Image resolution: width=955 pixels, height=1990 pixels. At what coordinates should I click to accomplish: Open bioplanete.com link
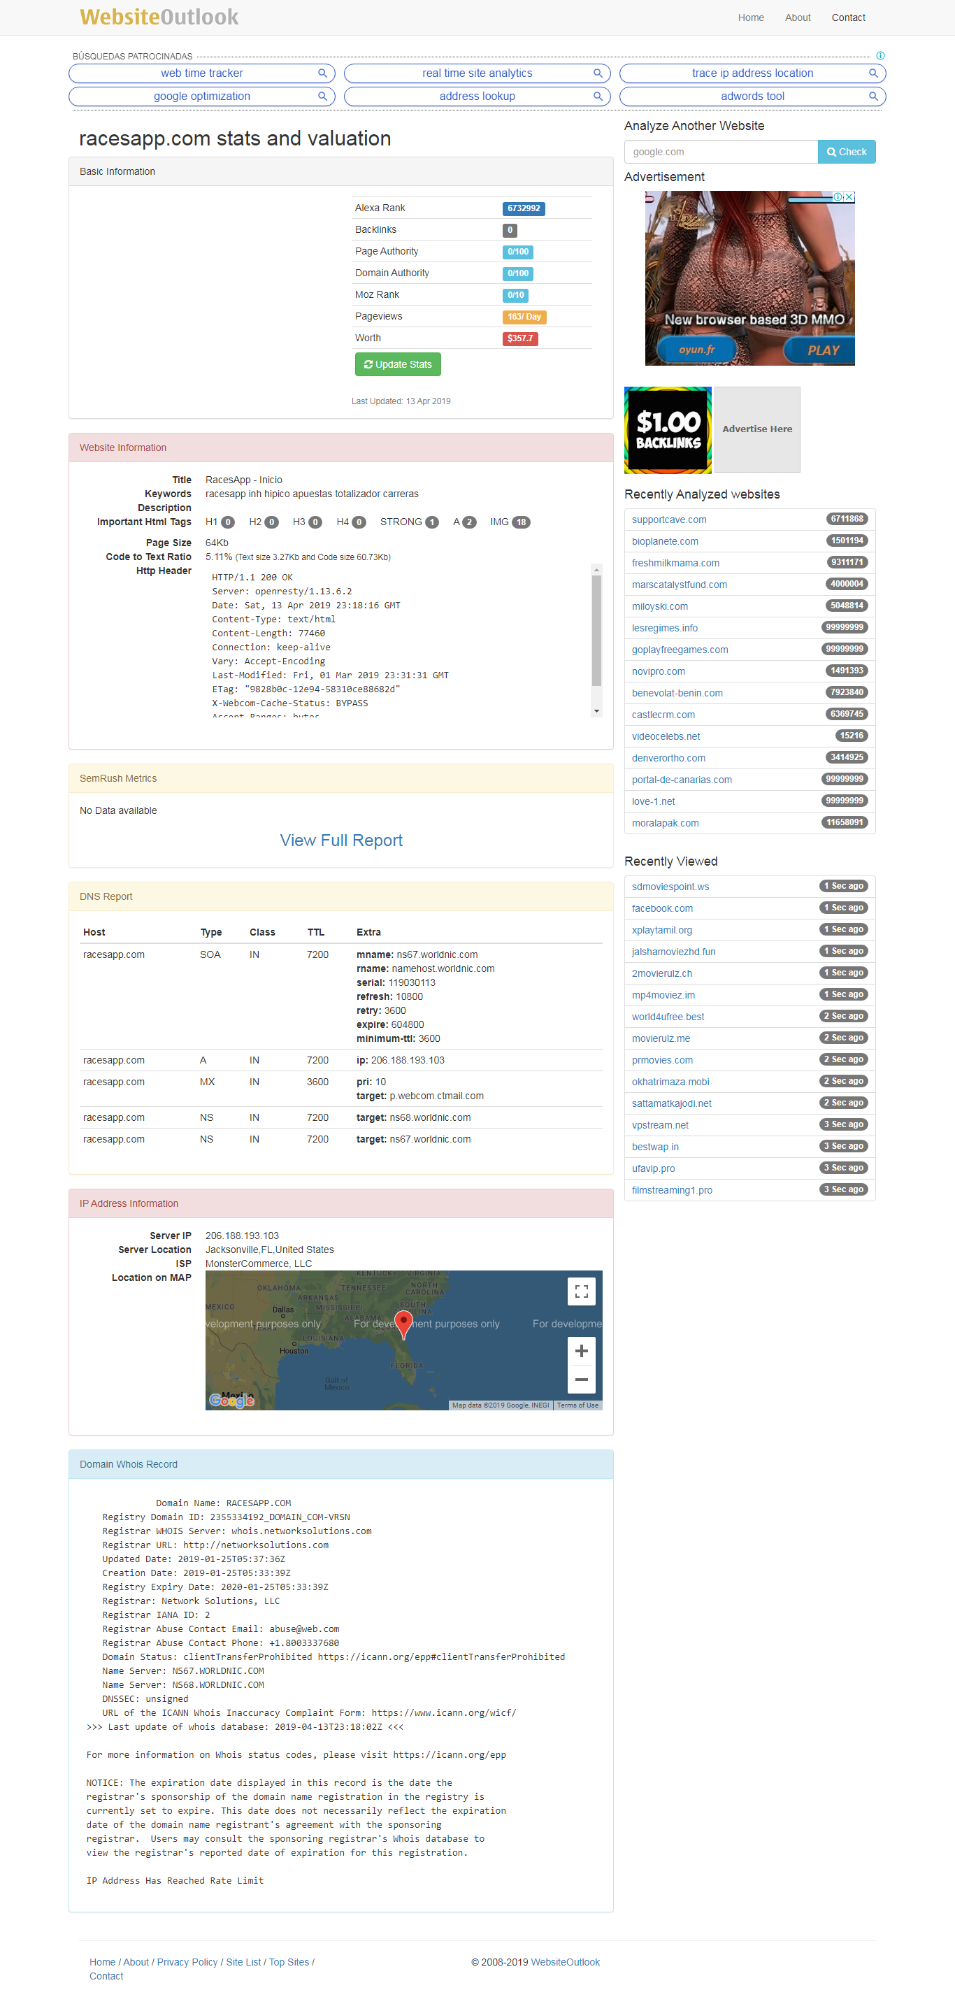[x=664, y=541]
